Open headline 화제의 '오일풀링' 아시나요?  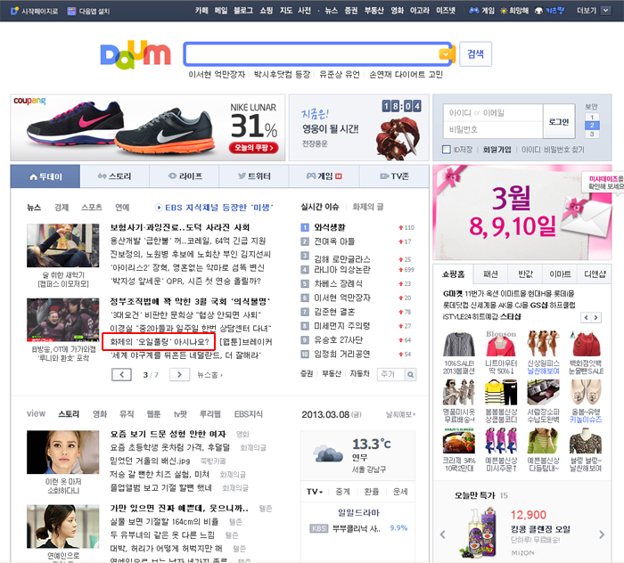coord(160,341)
